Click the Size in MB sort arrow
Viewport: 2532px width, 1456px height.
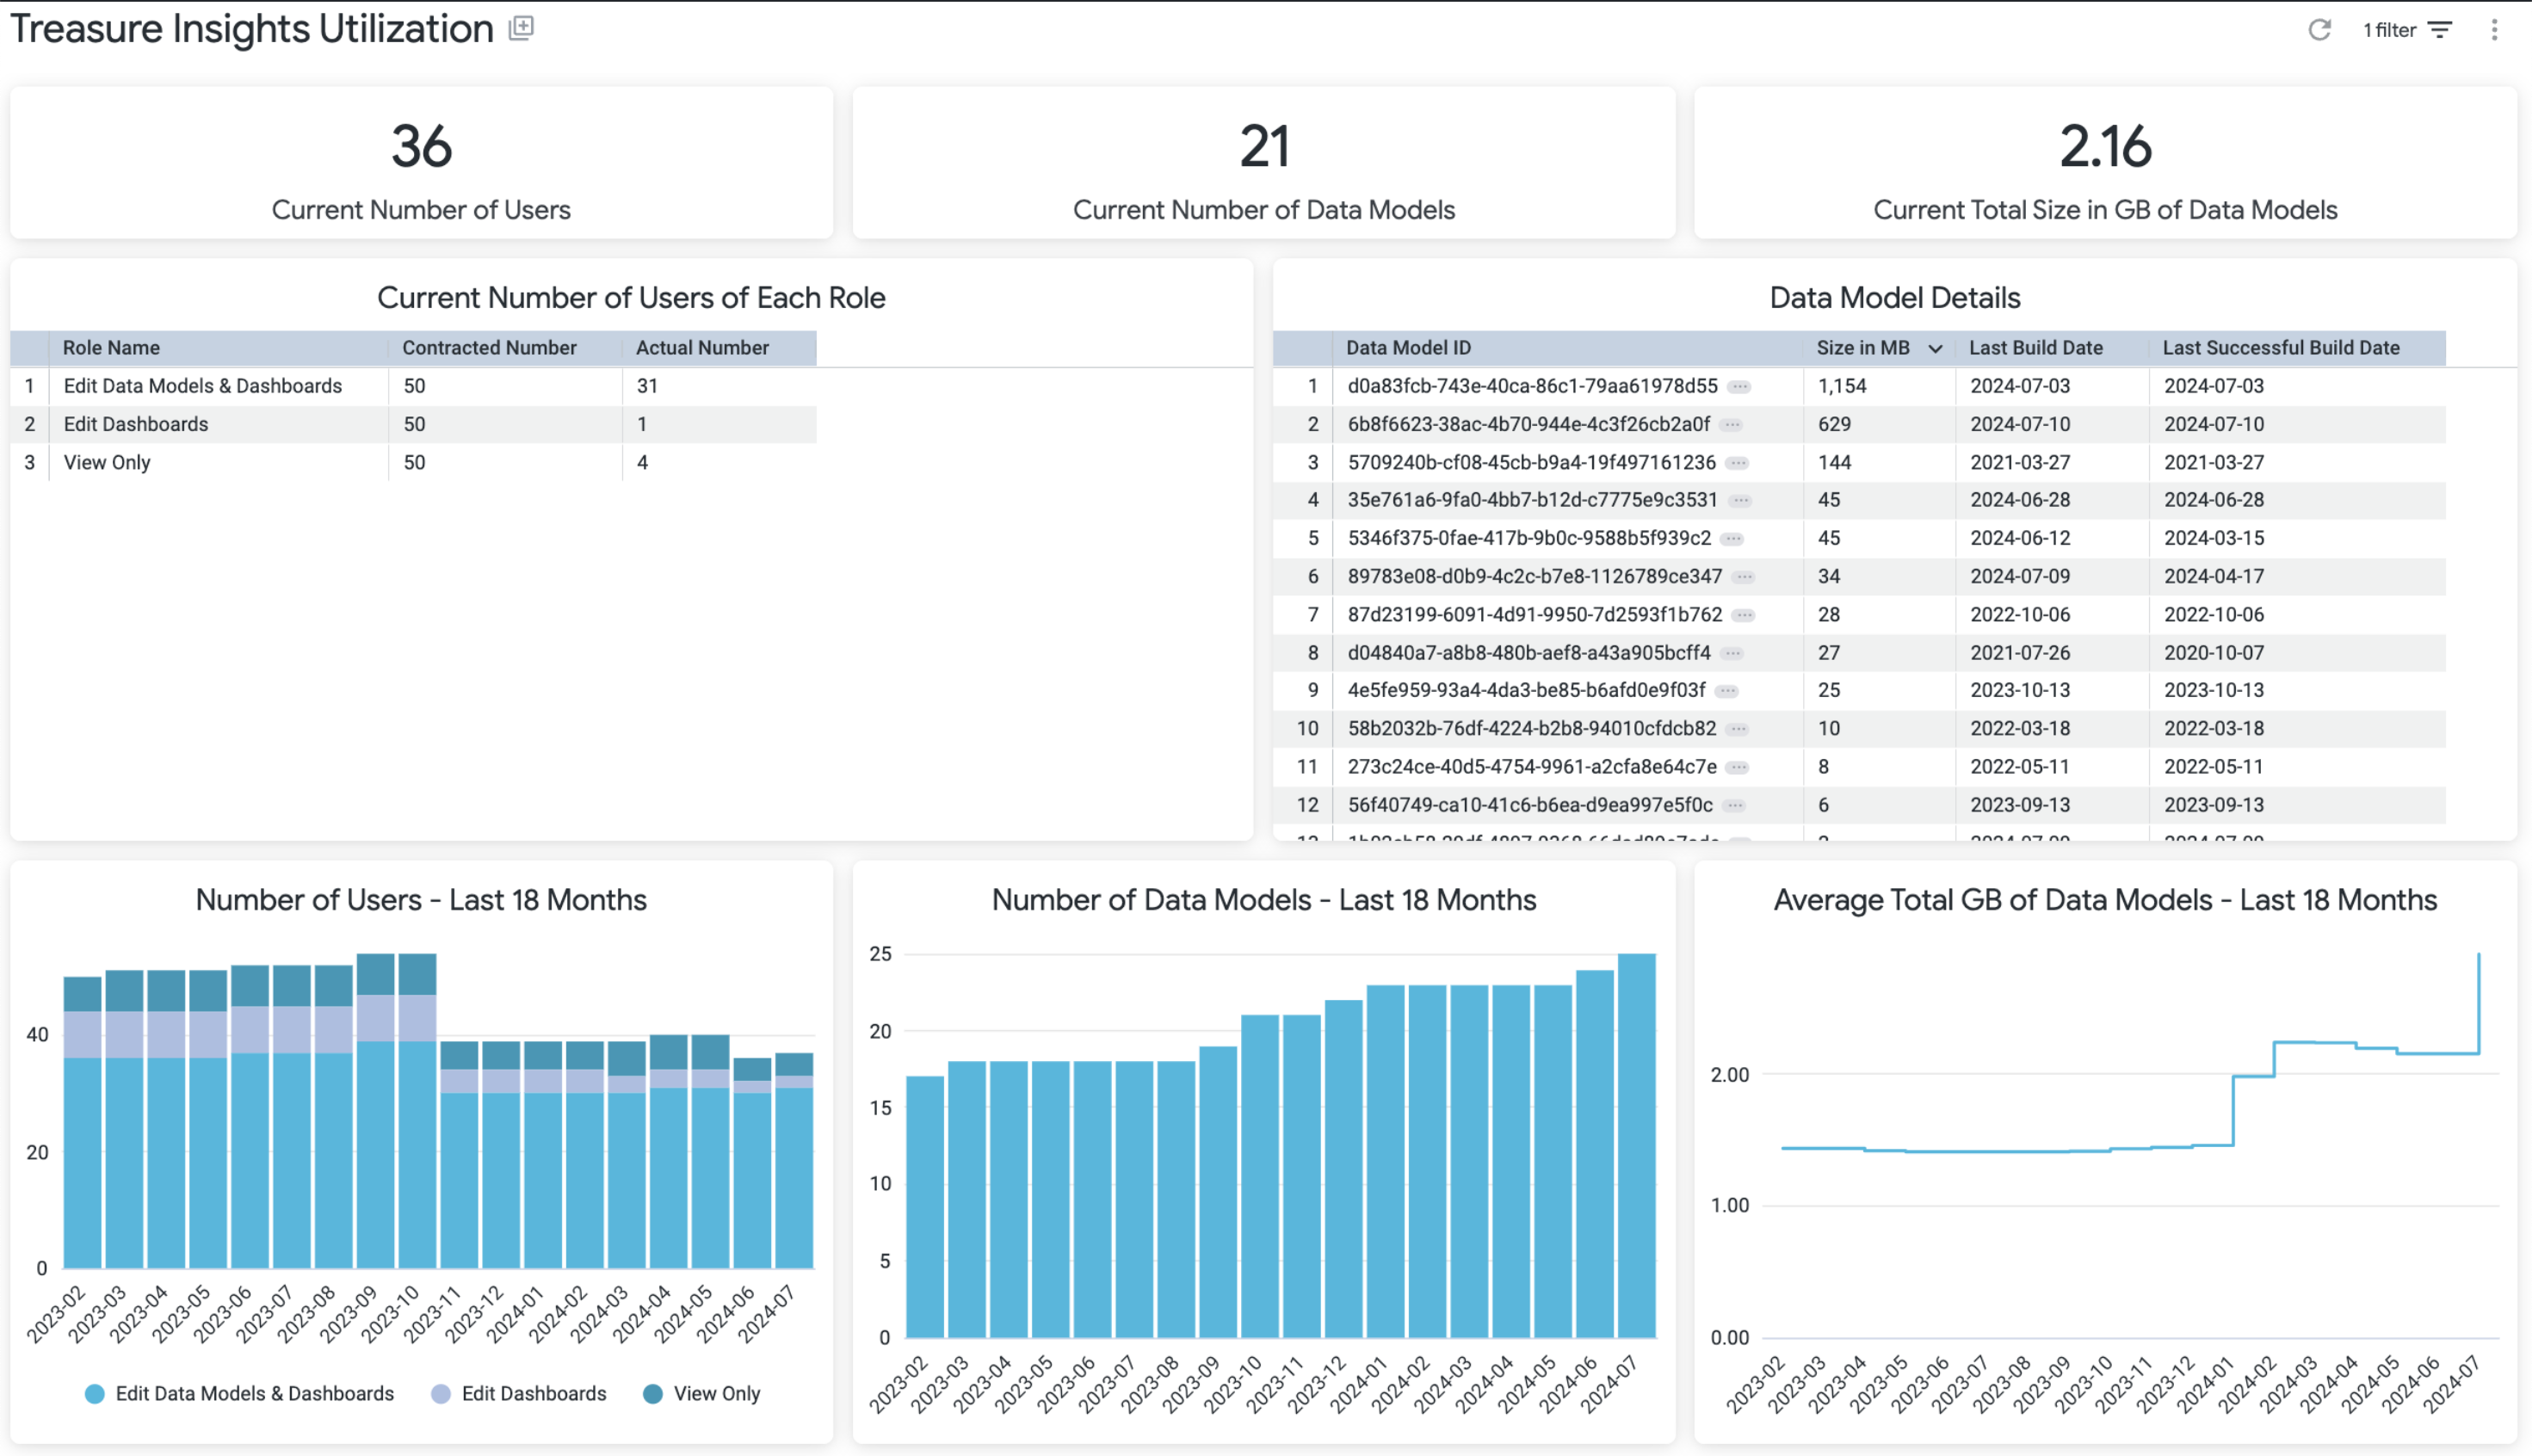tap(1935, 348)
